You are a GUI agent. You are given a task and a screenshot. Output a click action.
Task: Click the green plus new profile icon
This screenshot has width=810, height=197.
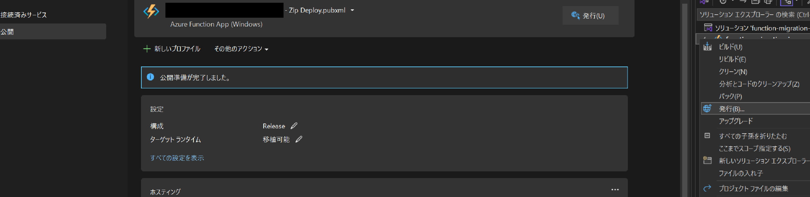coord(146,49)
